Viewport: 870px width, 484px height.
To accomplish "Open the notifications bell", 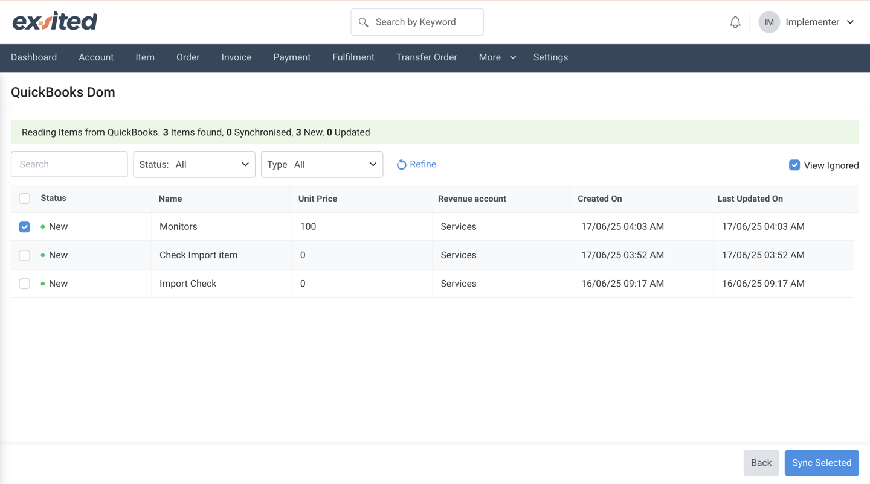I will (735, 22).
